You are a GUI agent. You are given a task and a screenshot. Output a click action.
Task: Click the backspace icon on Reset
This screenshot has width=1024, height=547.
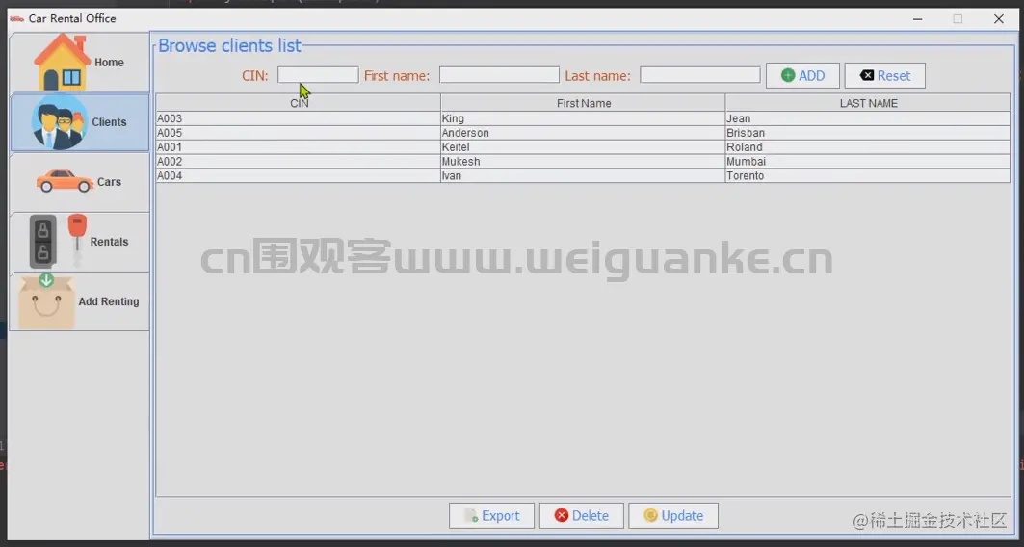867,75
